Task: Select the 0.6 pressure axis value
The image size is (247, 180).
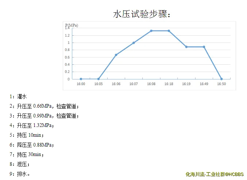Action: click(x=67, y=57)
